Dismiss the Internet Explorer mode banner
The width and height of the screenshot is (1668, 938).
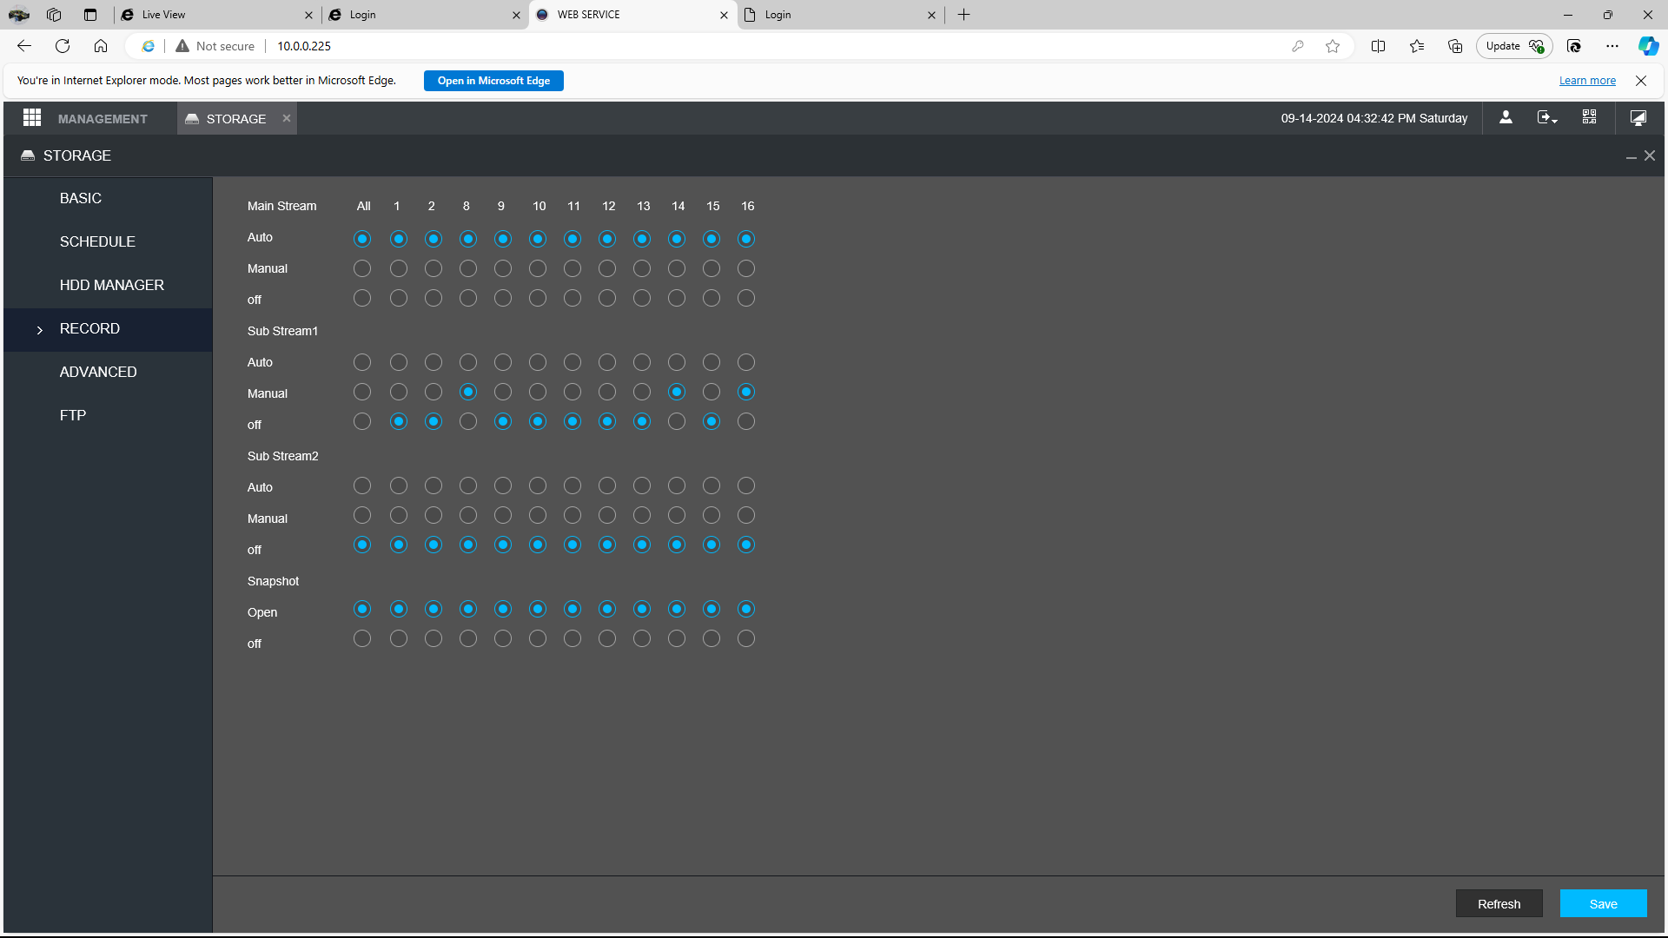point(1641,81)
